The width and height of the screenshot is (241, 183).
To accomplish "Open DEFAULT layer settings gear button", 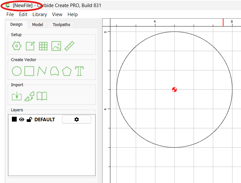I will coord(76,119).
